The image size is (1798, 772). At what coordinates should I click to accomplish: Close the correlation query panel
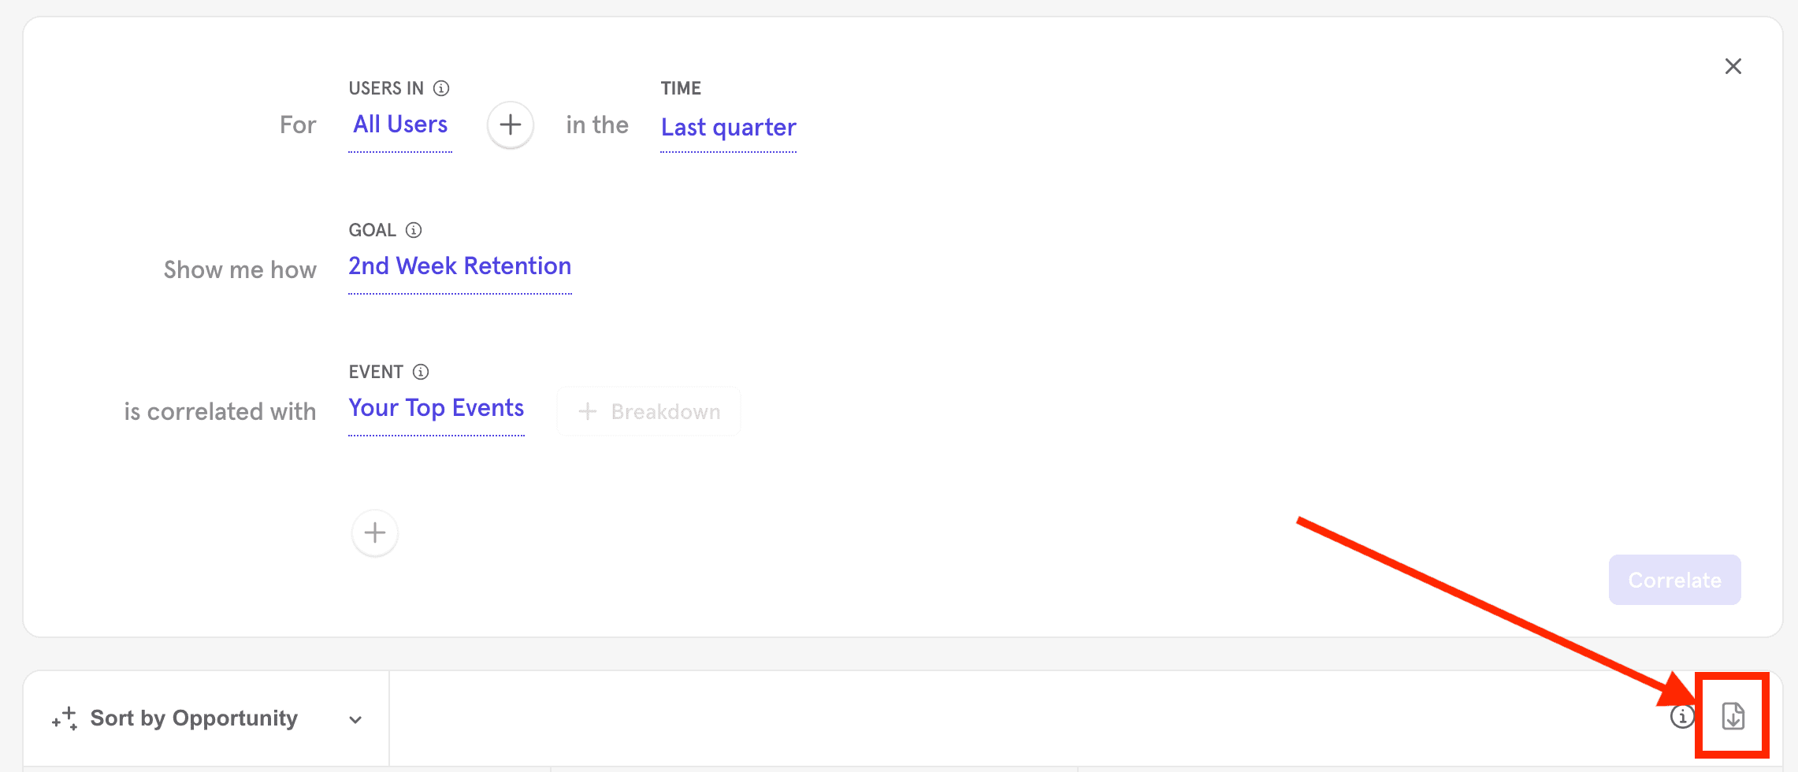[1733, 66]
